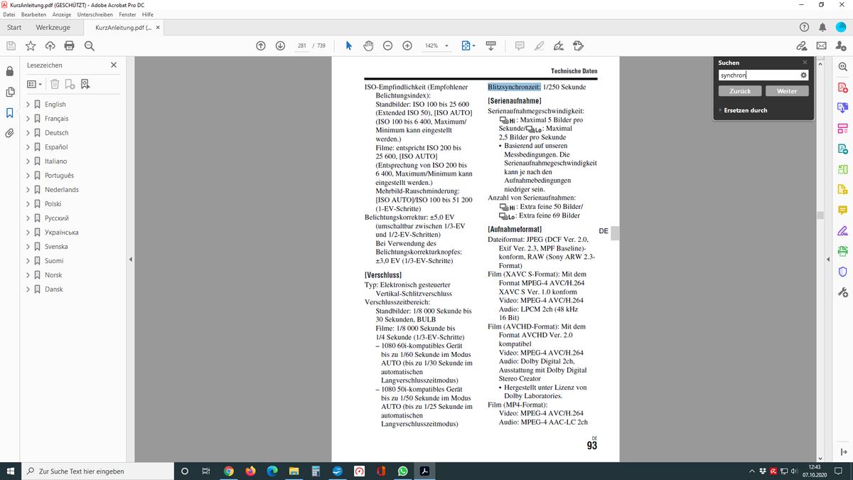Expand the Deutsch bookmark
This screenshot has height=480, width=853.
(28, 133)
